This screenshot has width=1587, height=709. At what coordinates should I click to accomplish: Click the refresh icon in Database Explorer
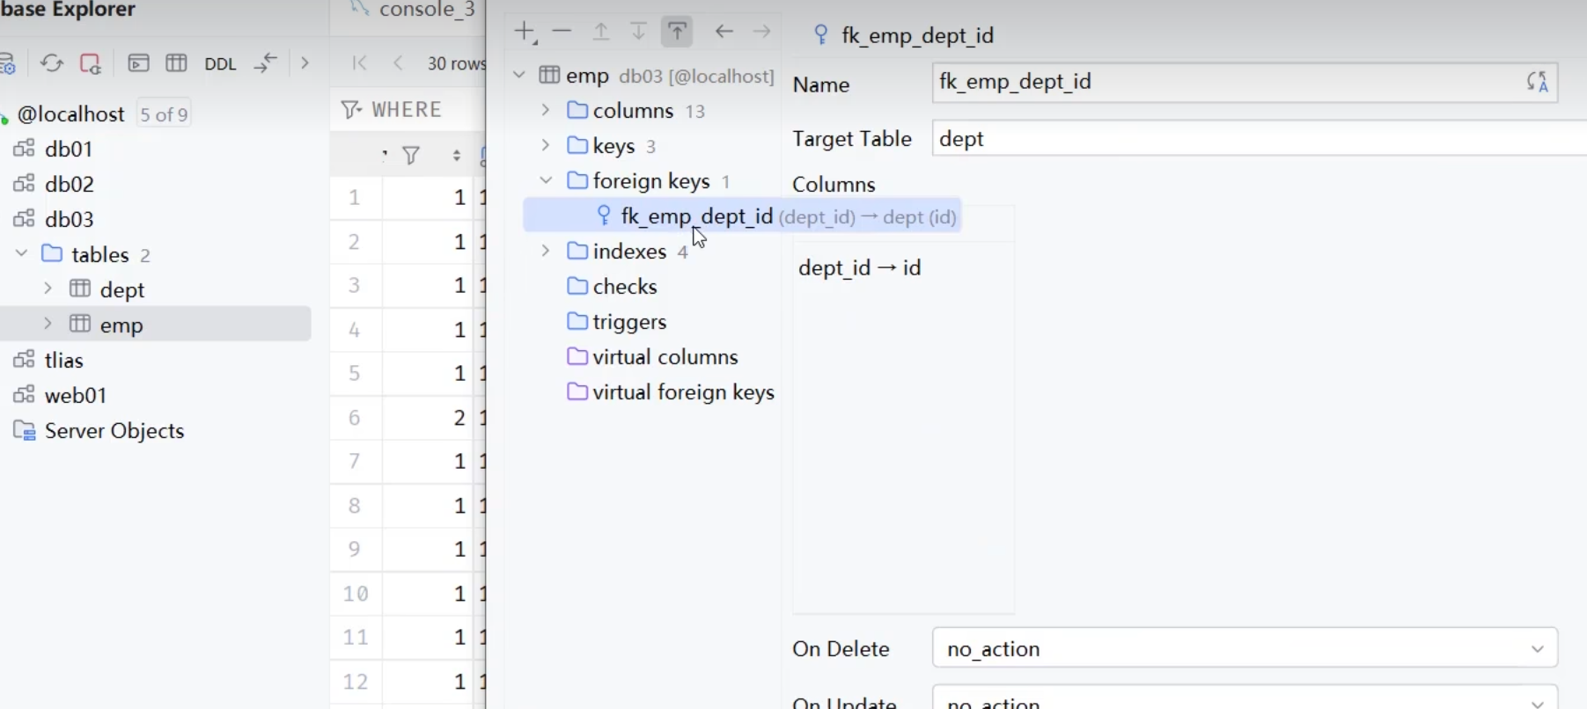pos(52,63)
